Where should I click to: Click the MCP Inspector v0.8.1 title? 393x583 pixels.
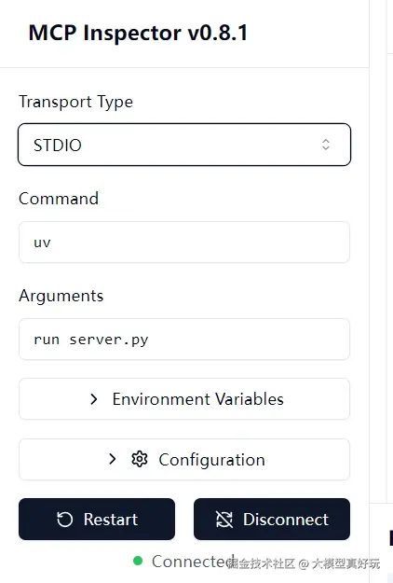tap(138, 33)
